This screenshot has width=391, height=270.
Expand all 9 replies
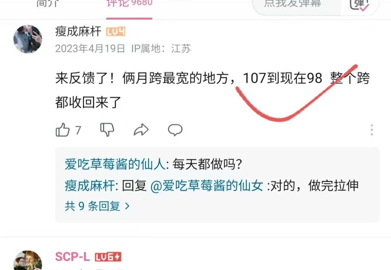coord(97,206)
